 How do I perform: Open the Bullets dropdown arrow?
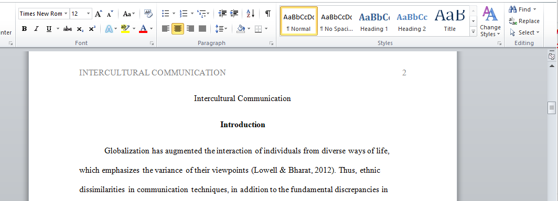tap(174, 14)
